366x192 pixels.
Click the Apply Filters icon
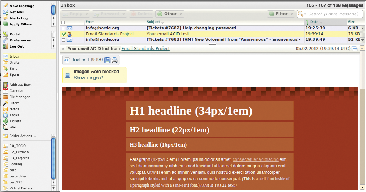5,24
